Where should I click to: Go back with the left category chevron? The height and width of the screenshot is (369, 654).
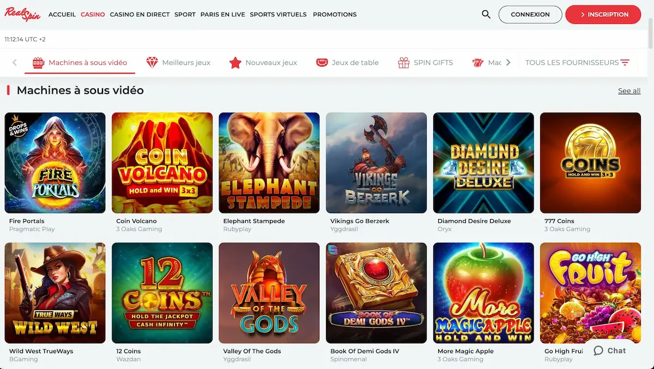[15, 63]
